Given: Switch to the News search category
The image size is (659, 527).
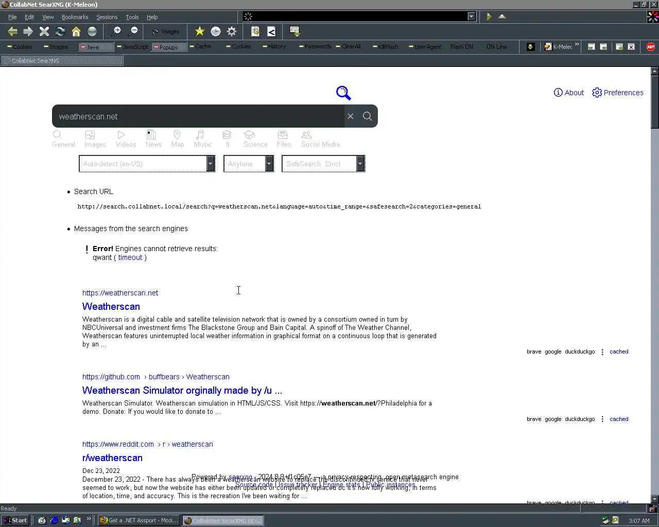Looking at the screenshot, I should pos(153,139).
